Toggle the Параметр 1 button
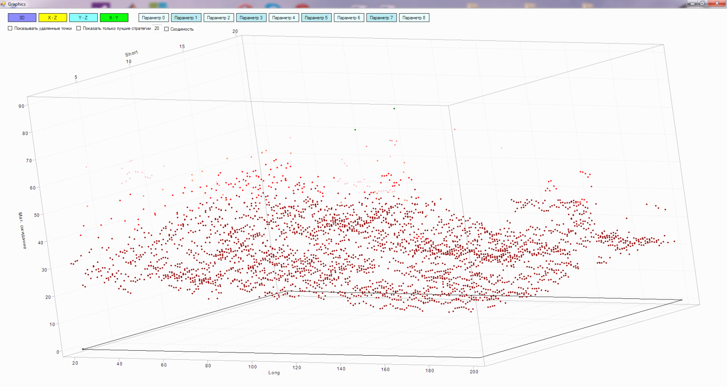 (x=186, y=18)
